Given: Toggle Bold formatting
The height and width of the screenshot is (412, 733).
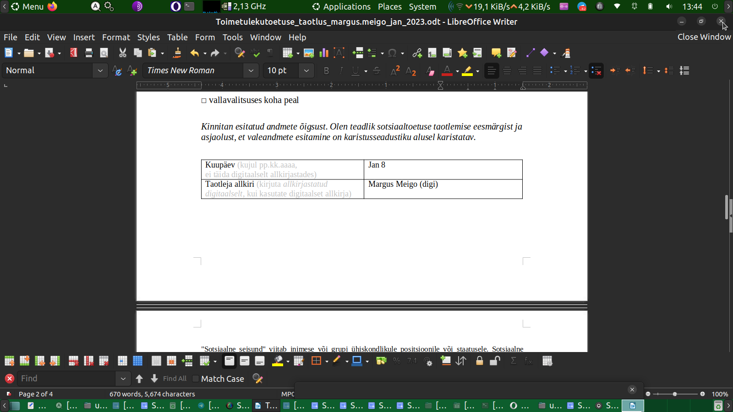Looking at the screenshot, I should [326, 70].
